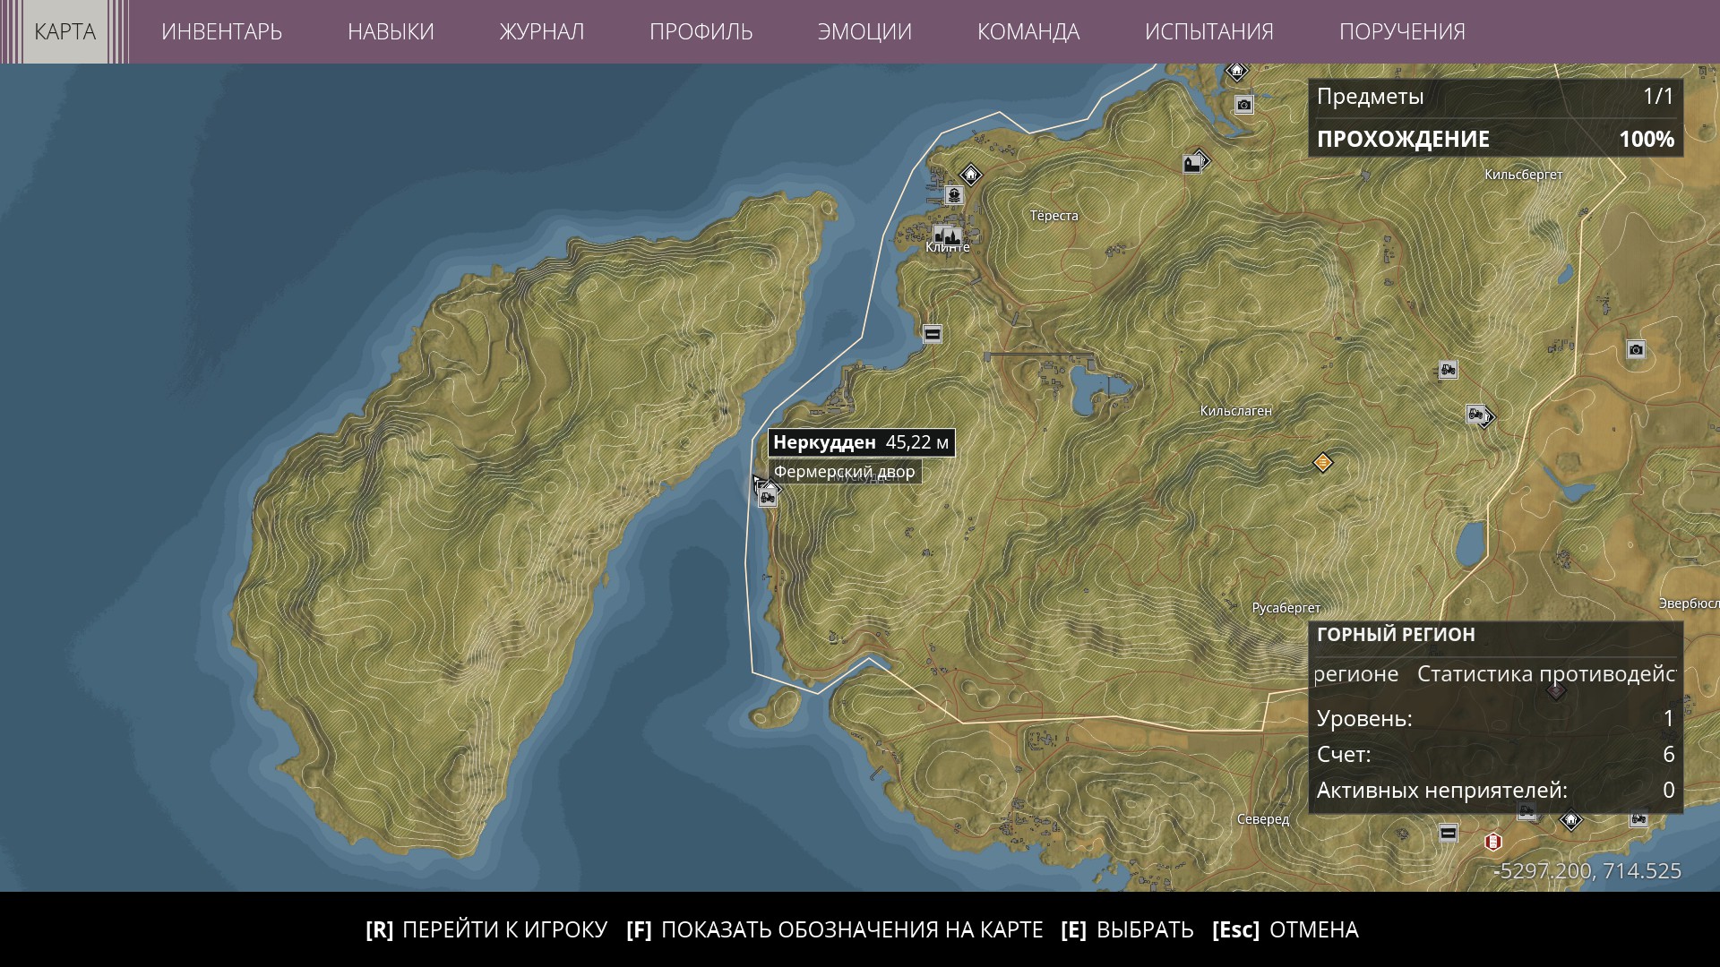The height and width of the screenshot is (967, 1720).
Task: Click the map coordinates readout
Action: point(1587,870)
